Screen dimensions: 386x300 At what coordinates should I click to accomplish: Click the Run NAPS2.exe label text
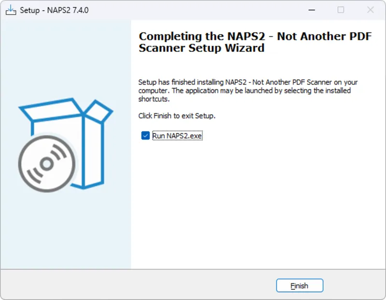[177, 136]
